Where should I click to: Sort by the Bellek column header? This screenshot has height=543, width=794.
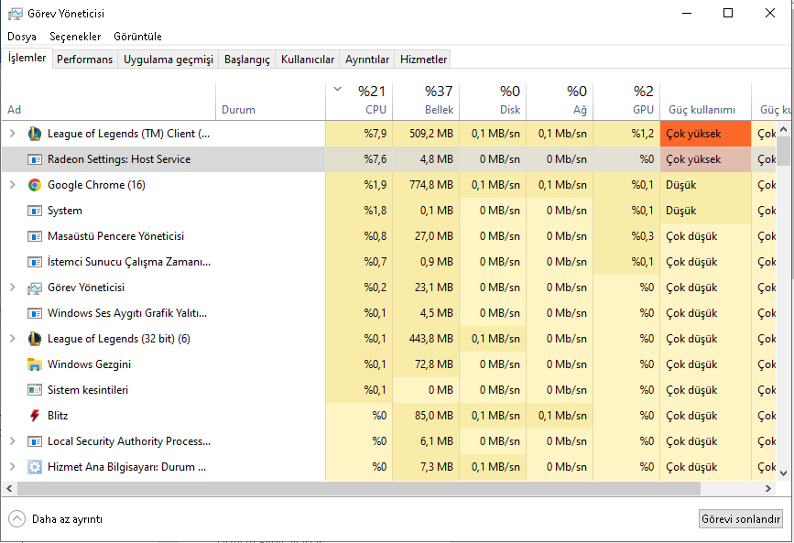click(x=426, y=101)
